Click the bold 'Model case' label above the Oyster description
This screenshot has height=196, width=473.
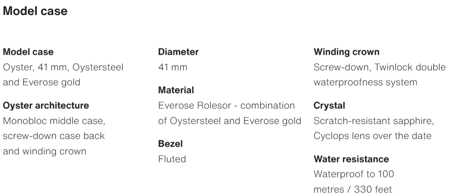click(x=28, y=52)
